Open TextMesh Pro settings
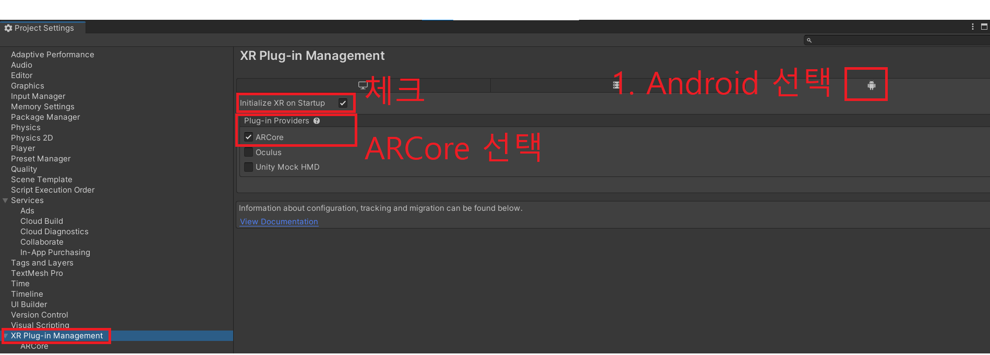 coord(37,273)
